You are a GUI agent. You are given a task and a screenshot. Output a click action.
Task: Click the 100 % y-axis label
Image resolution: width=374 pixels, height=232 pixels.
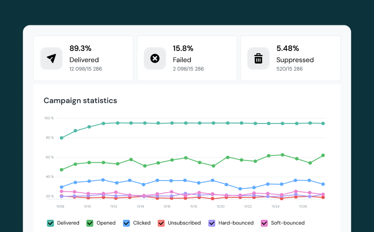49,118
